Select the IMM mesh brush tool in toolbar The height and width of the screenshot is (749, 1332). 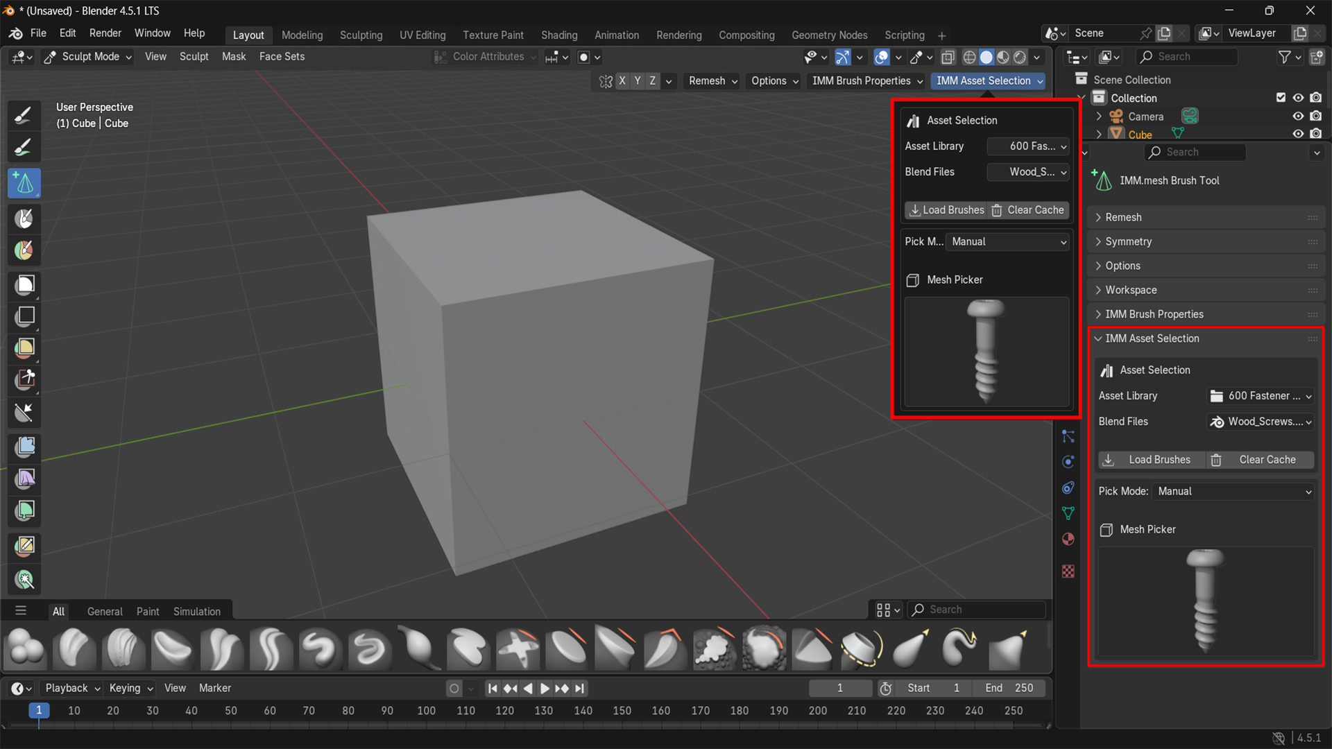point(24,183)
